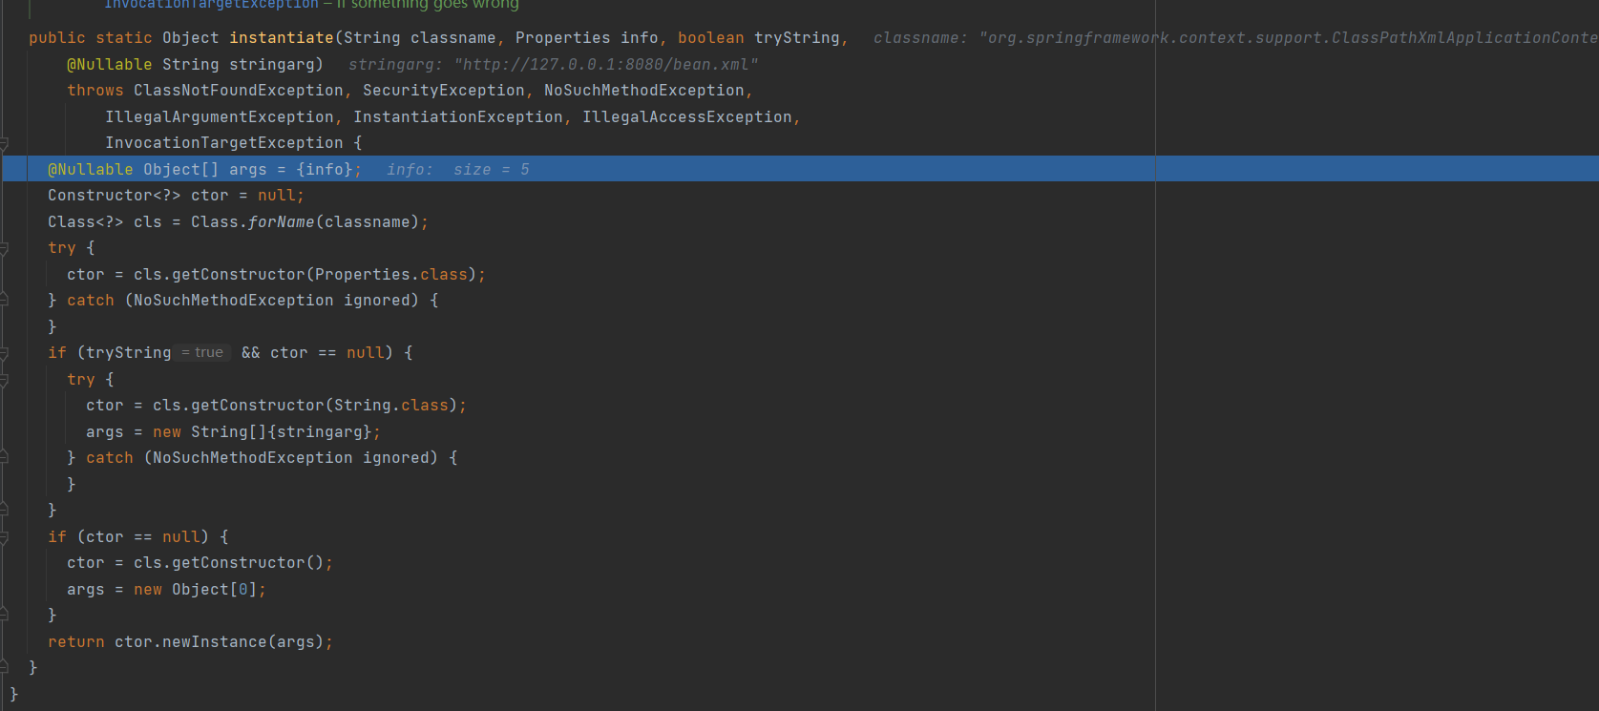Screen dimensions: 1599x711
Task: Click the 'throws' keyword
Action: tap(95, 91)
